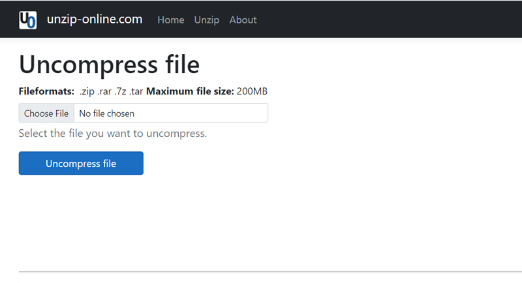
Task: Open the unzip-online.com brand link
Action: click(94, 20)
